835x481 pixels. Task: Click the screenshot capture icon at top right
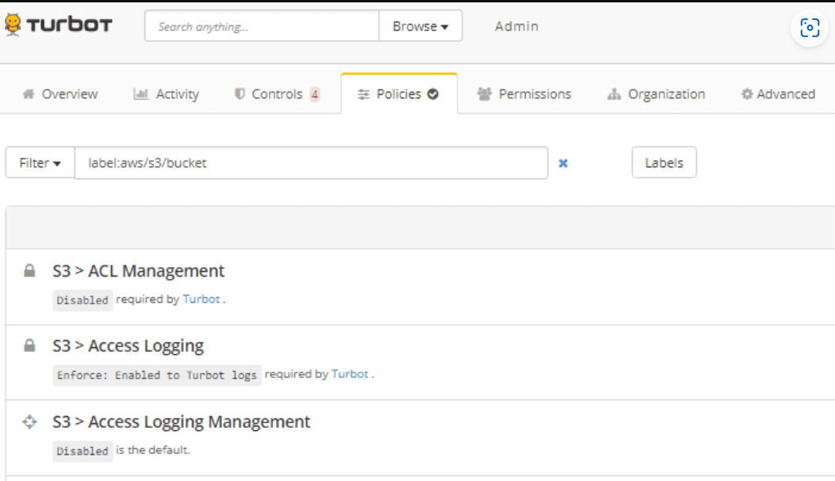click(810, 28)
